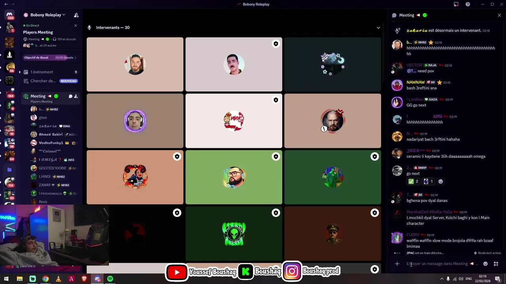The image size is (506, 284).
Task: Click invite members icon beside Bobony Roleplay
Action: [76, 15]
